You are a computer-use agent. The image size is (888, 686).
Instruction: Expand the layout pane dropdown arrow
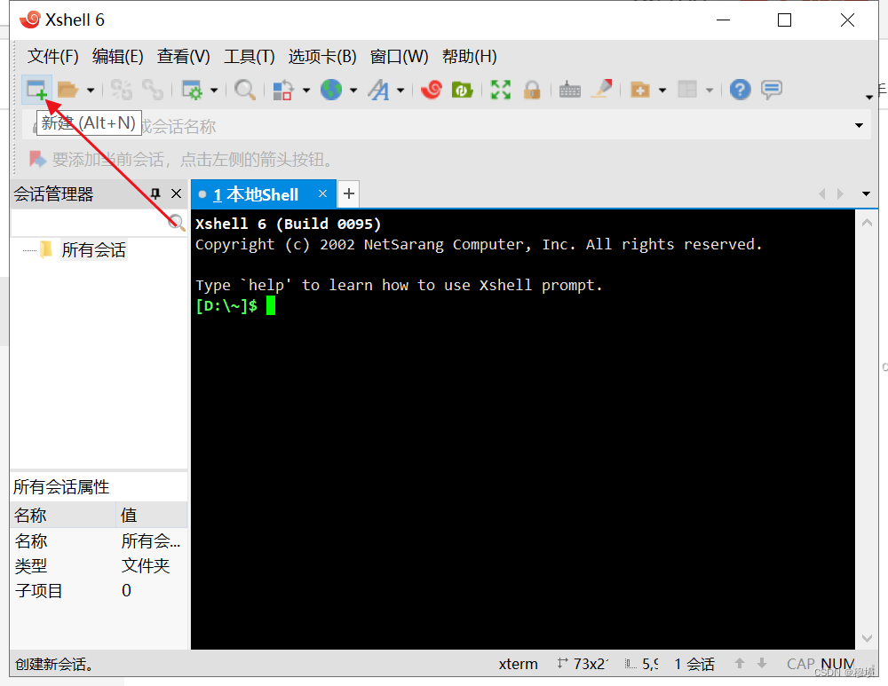[709, 90]
